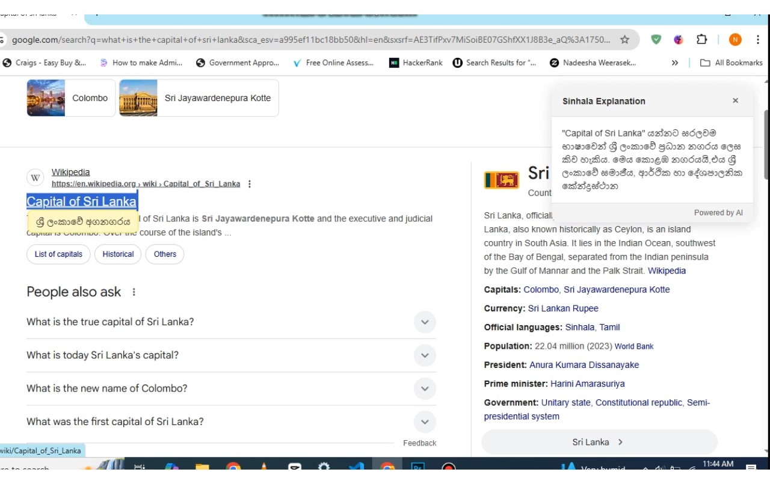Open the purple round extension icon
Screen dimensions: 770x481
(679, 40)
